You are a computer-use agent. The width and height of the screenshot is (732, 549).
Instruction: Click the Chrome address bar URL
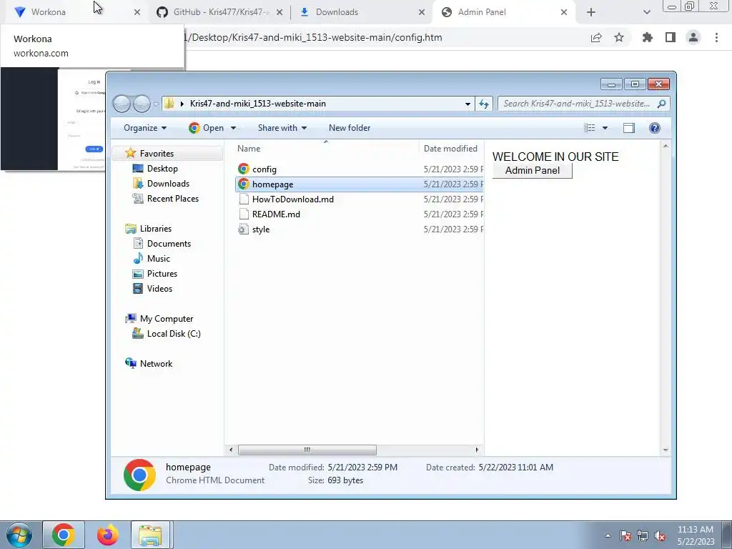click(x=313, y=37)
